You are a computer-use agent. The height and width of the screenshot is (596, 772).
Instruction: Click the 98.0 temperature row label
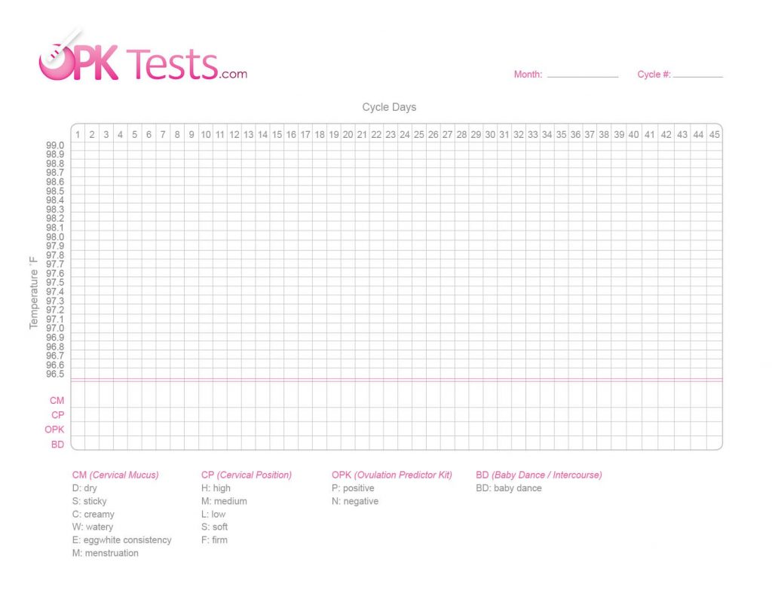tap(55, 237)
